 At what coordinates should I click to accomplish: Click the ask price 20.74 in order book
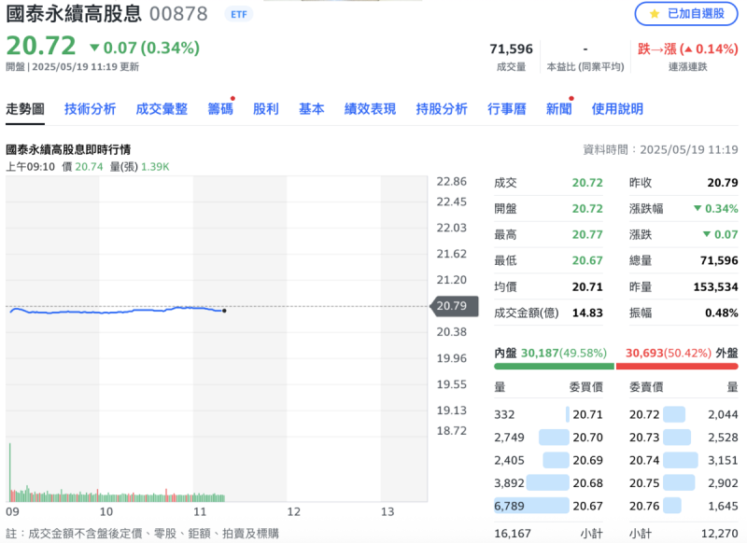(x=644, y=460)
